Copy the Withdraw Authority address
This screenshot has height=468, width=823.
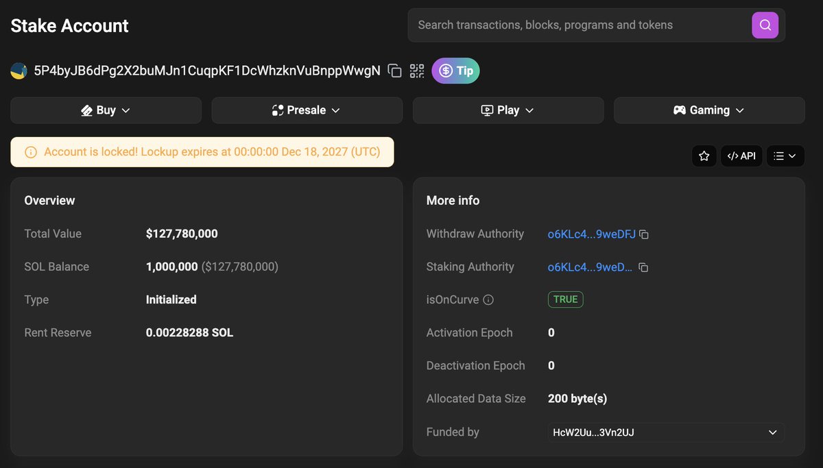643,234
